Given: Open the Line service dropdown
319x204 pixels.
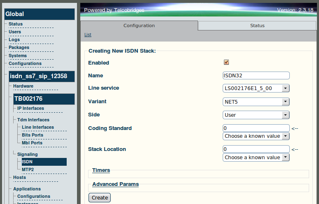Looking at the screenshot, I should (x=256, y=88).
